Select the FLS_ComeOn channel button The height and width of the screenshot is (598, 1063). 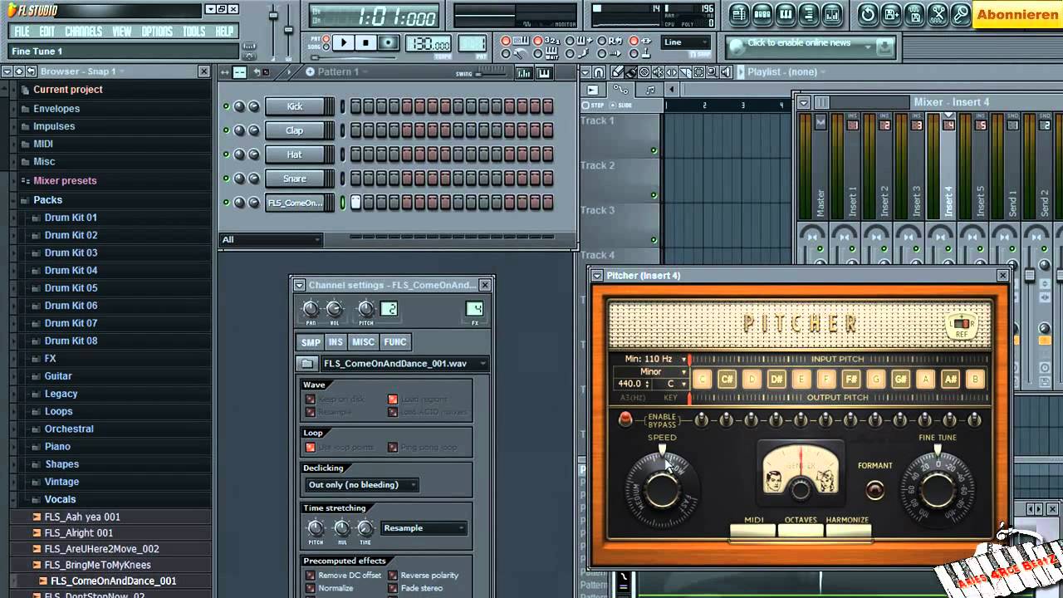294,203
